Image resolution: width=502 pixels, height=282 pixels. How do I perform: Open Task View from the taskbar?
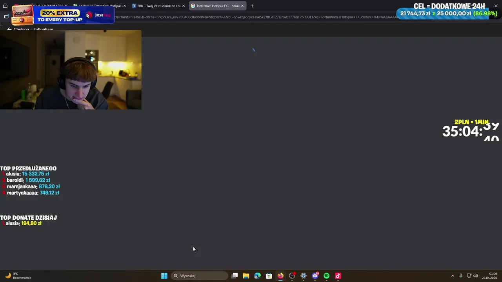[x=235, y=276]
